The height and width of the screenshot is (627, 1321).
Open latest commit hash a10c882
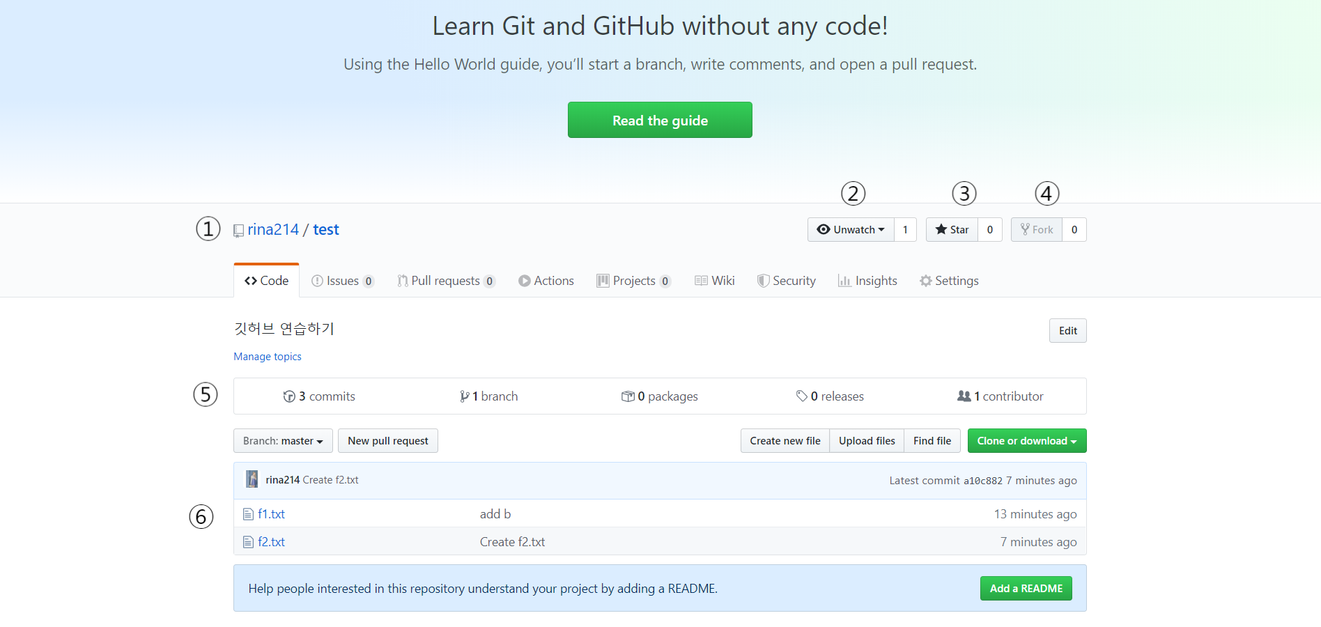tap(983, 481)
